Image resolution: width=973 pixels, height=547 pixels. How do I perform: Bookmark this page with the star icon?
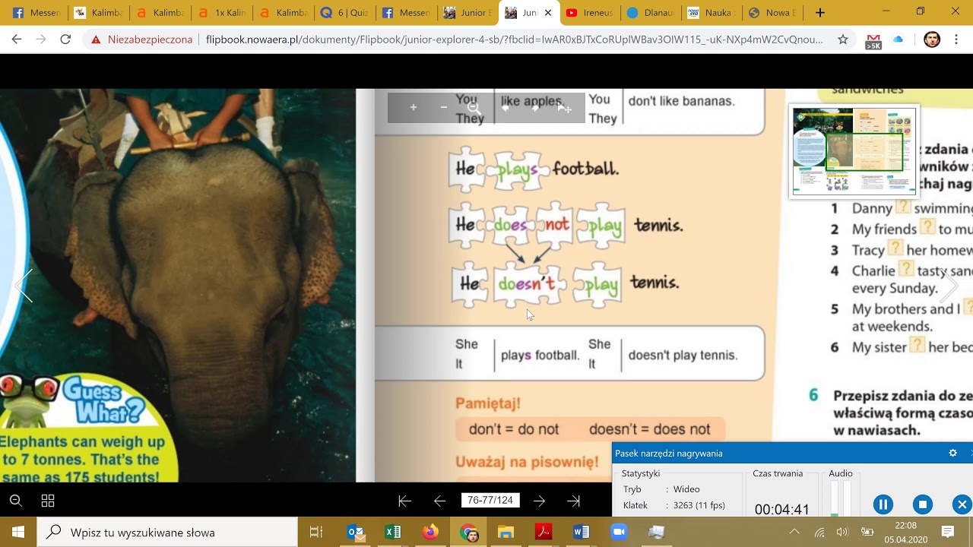coord(842,40)
